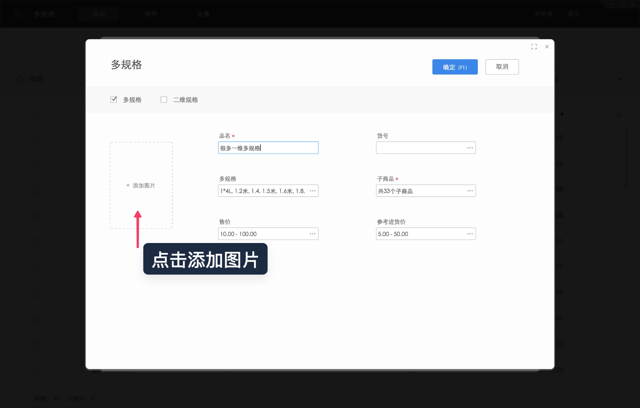Click the 刷新 refresh icon in the background toolbar
This screenshot has width=640, height=408.
coord(20,79)
